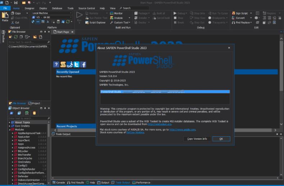Click the help question mark icon on Start Page
The image size is (284, 186).
point(56,65)
